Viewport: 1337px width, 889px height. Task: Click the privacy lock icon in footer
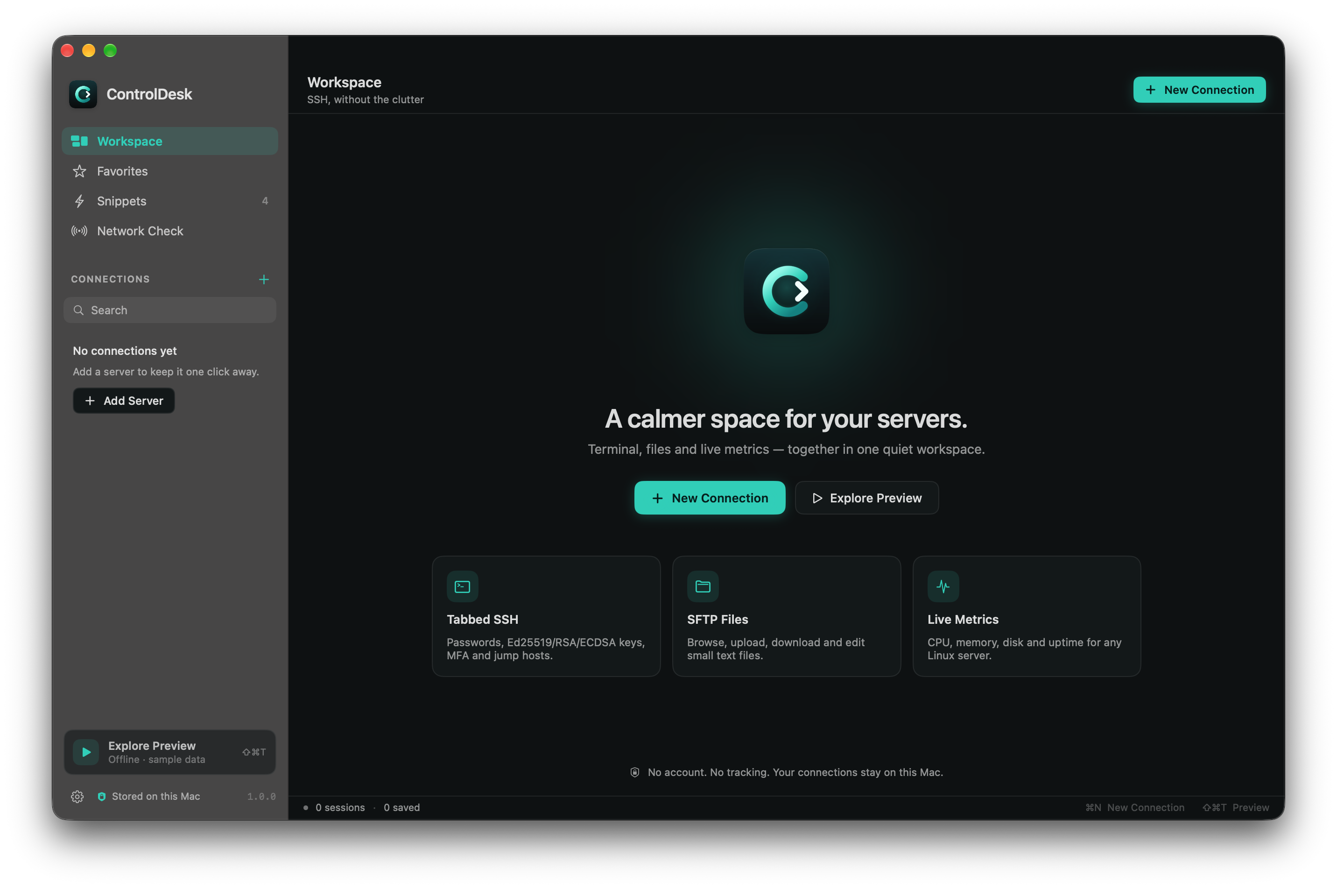point(634,772)
